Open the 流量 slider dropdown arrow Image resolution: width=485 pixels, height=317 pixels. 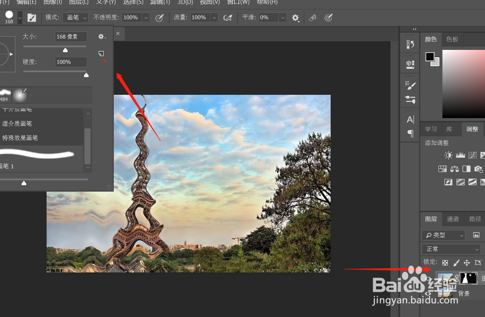click(x=214, y=18)
